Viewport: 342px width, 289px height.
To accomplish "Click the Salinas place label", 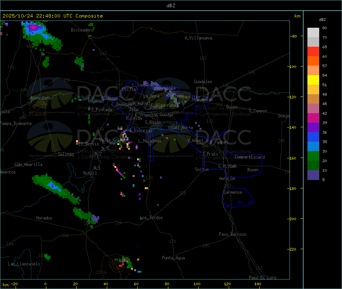I will [x=66, y=154].
